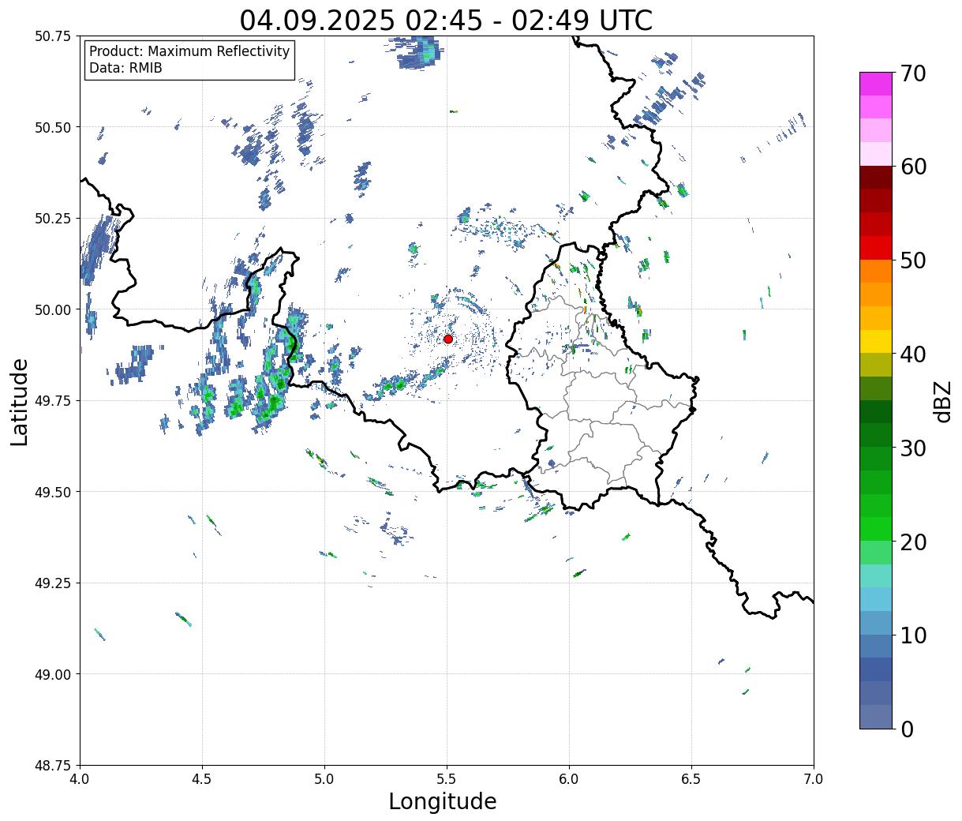Click the latitude tick label 49.00
Viewport: 962px width, 821px height.
point(54,674)
